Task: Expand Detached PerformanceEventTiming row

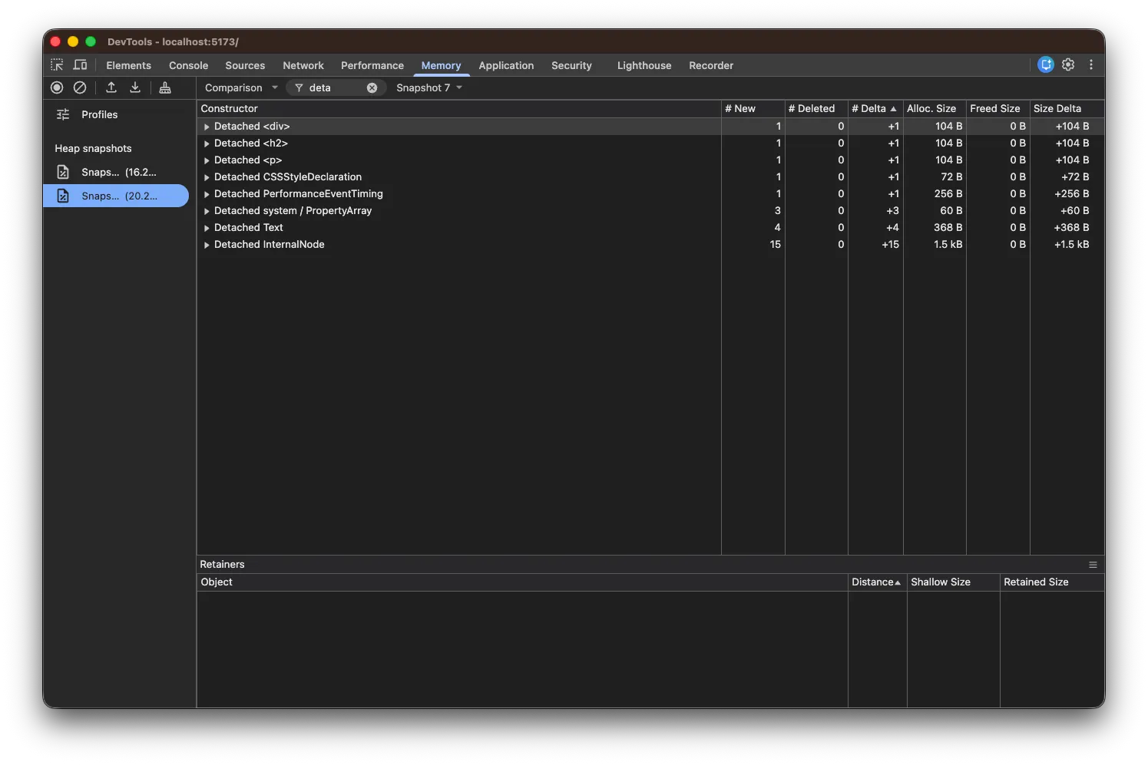Action: 207,194
